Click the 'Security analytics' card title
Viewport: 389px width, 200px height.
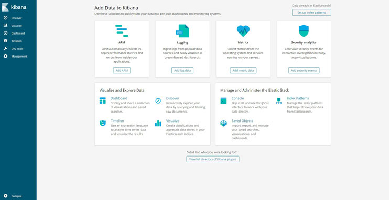point(304,42)
